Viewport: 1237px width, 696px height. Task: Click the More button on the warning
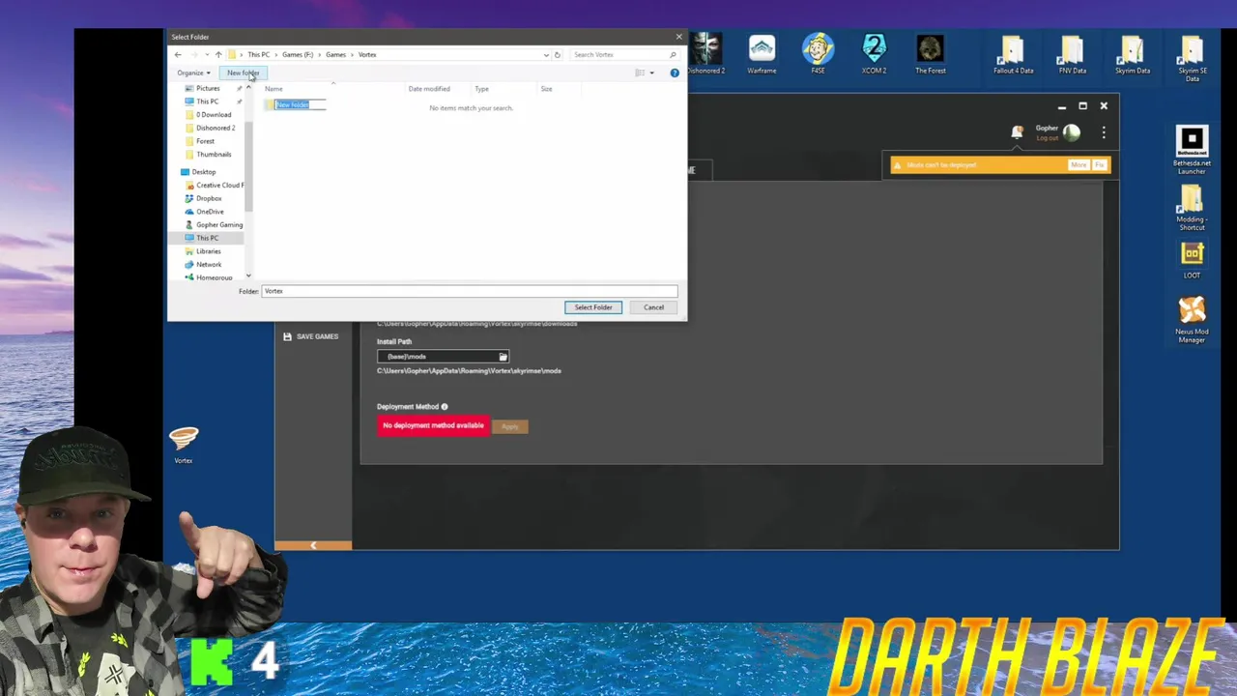click(1079, 165)
